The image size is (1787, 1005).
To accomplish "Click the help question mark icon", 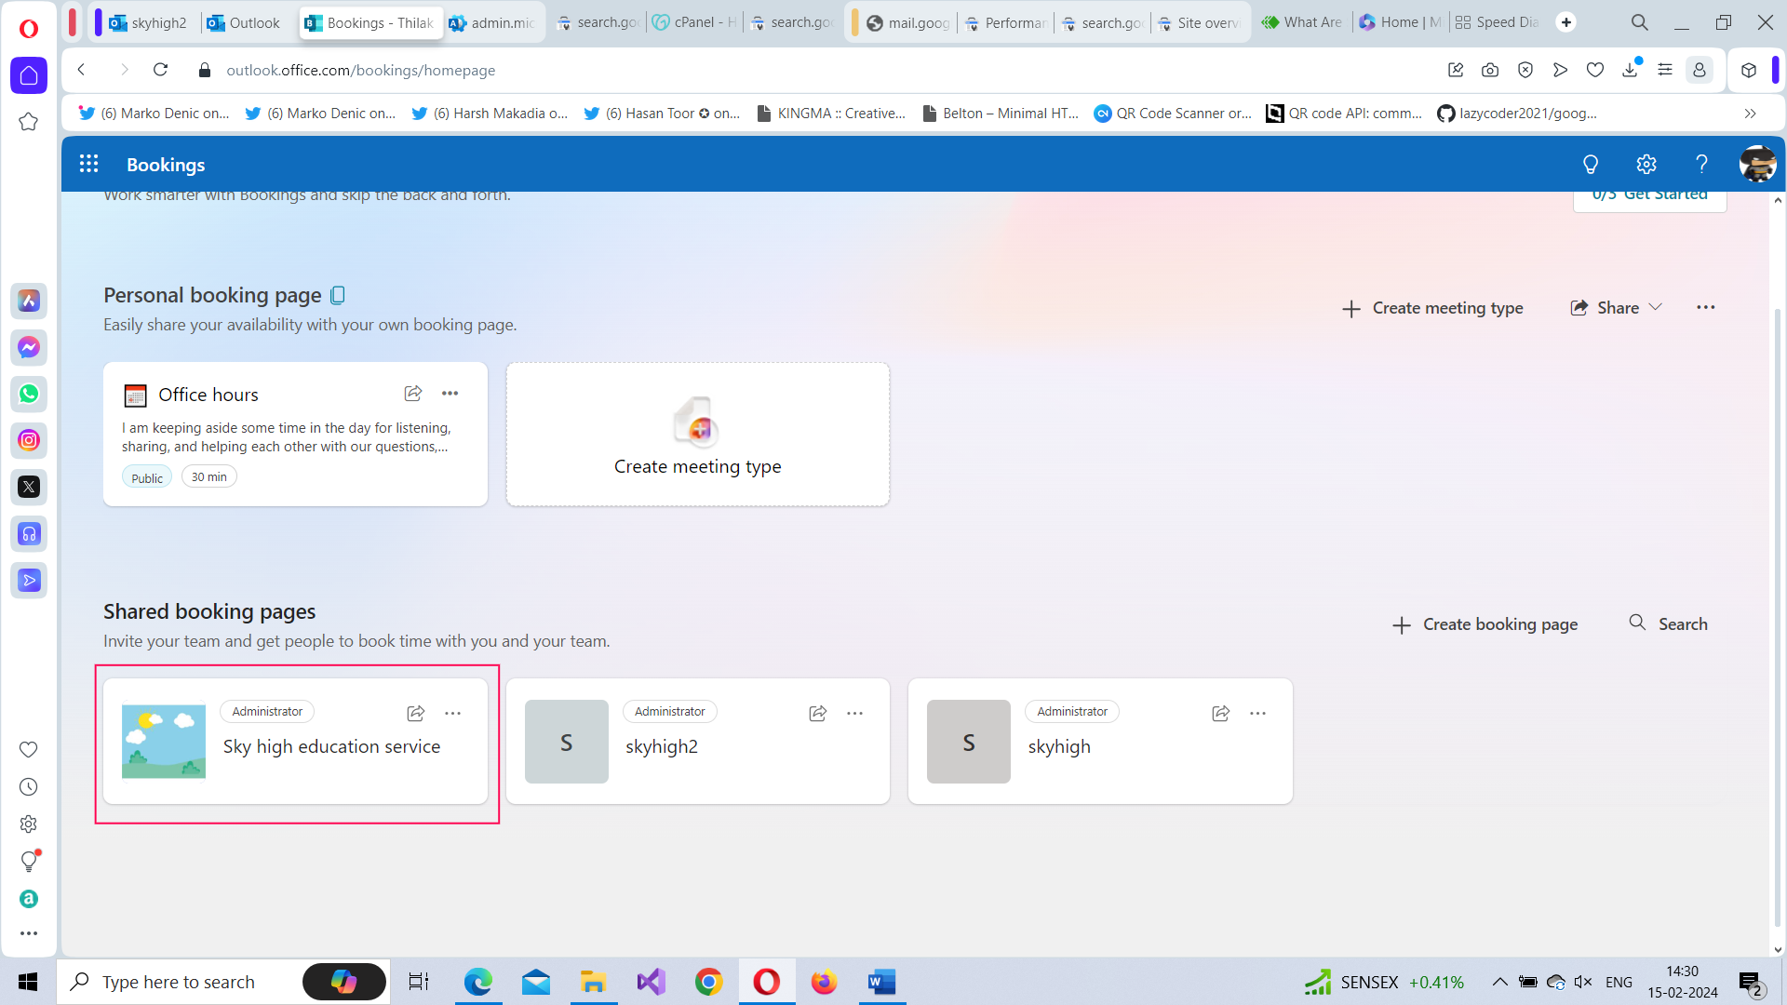I will point(1701,165).
